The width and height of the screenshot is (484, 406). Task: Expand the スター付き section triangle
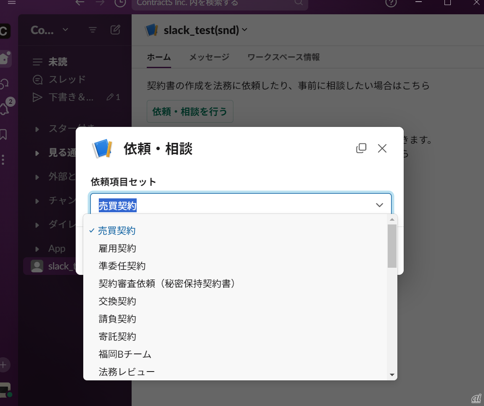coord(37,129)
